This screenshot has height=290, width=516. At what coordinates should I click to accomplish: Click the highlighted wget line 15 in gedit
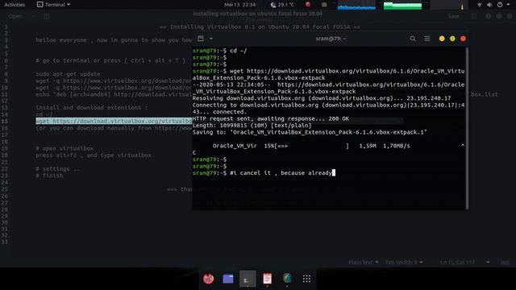114,121
